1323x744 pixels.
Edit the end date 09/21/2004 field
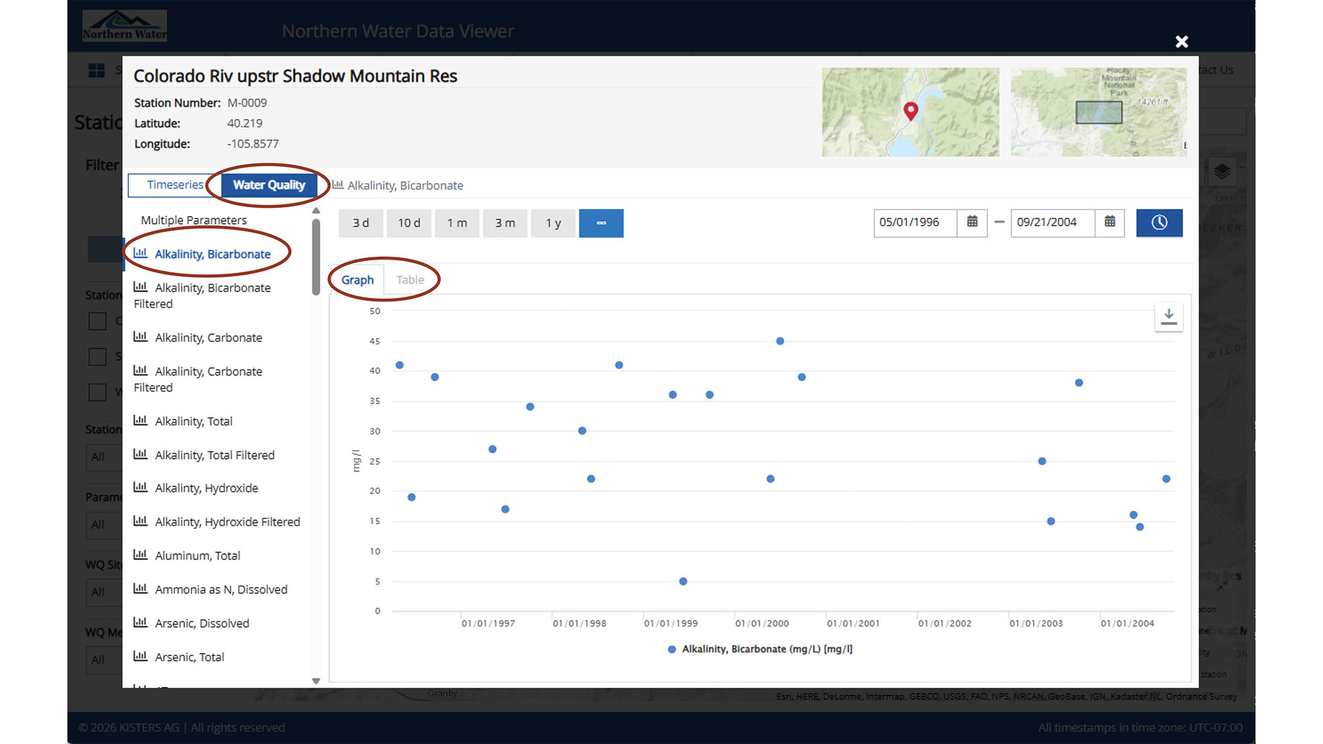click(1052, 223)
